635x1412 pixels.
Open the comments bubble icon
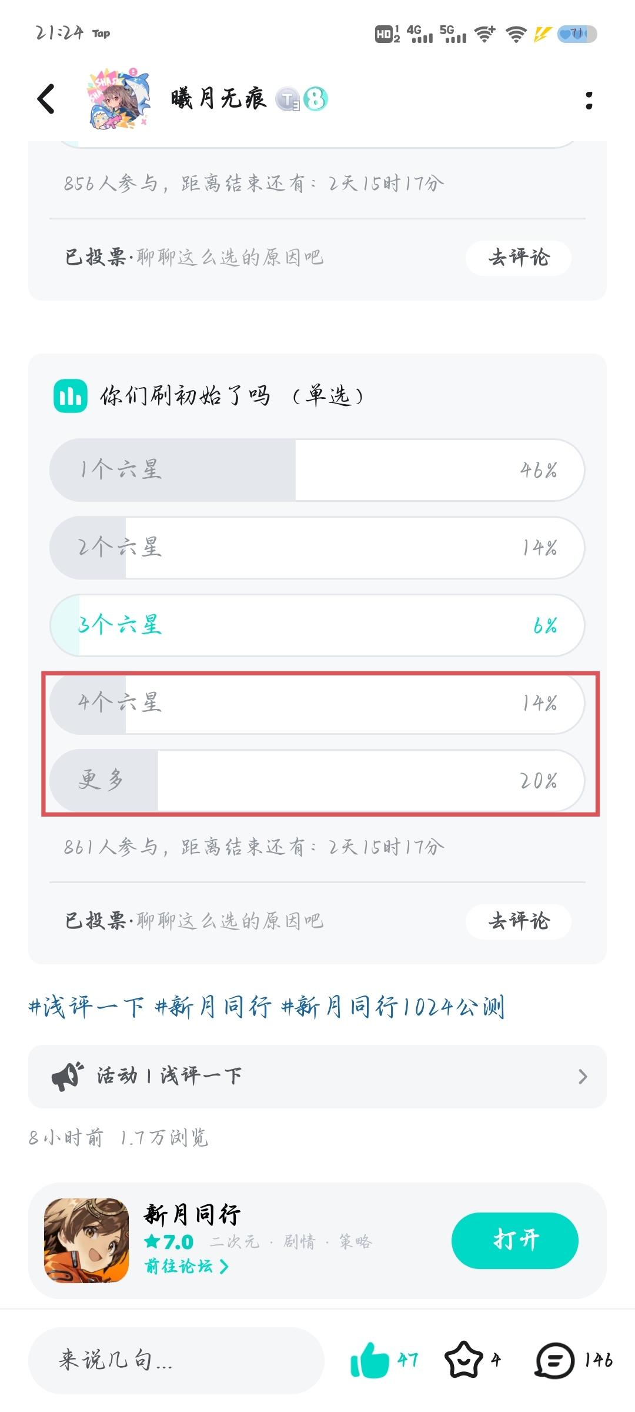coord(554,1360)
